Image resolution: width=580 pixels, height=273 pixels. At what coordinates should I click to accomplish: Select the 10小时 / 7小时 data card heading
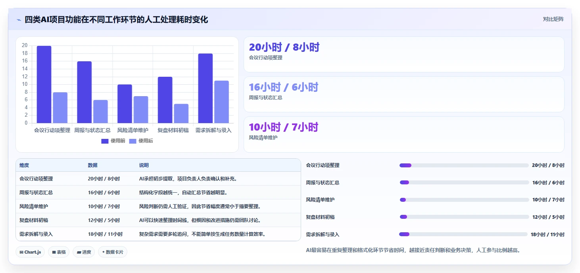284,127
